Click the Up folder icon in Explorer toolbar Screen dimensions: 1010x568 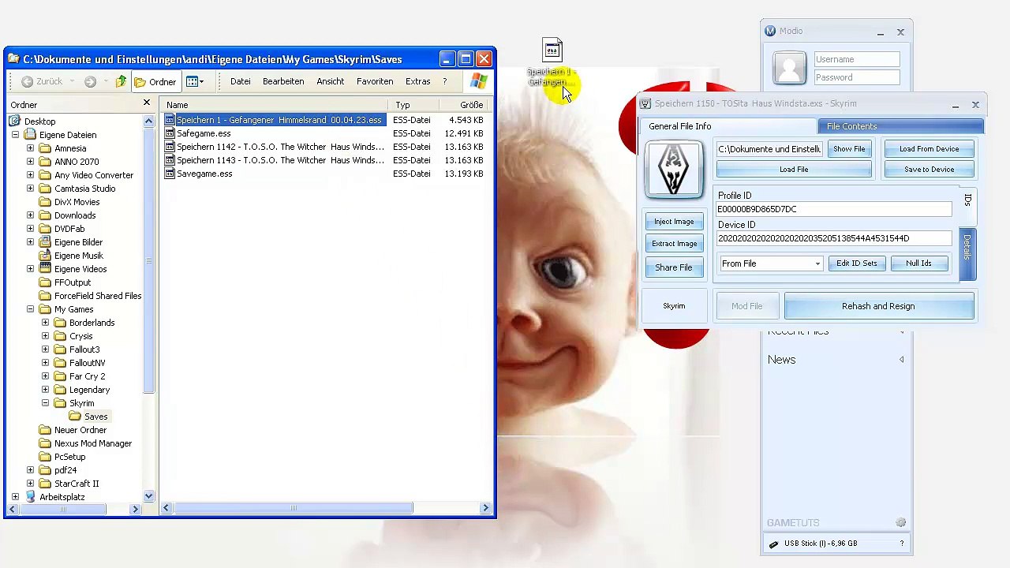click(x=121, y=81)
